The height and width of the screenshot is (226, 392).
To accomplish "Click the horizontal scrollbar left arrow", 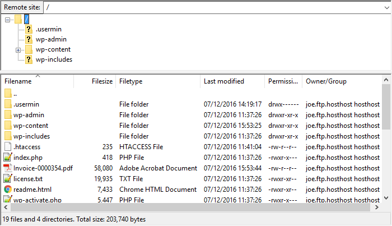I will [6, 207].
